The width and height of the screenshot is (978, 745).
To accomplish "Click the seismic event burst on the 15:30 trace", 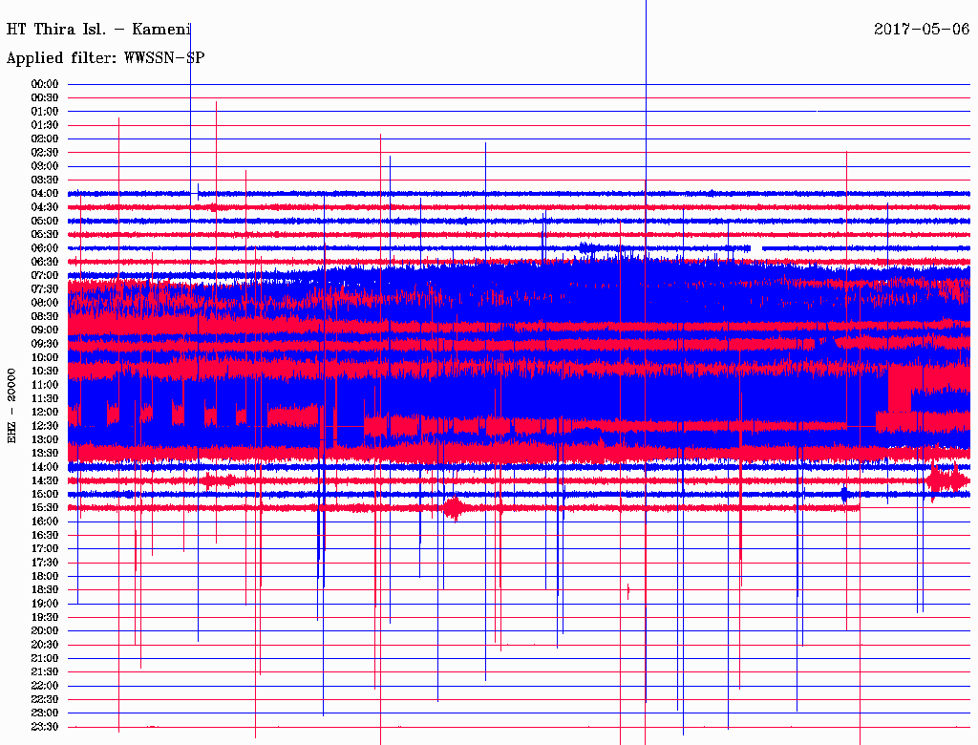I will [x=454, y=508].
